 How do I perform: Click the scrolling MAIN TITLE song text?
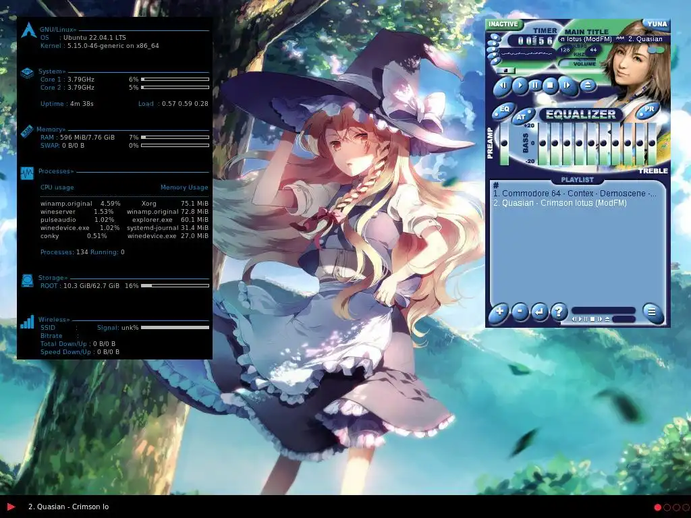[614, 39]
